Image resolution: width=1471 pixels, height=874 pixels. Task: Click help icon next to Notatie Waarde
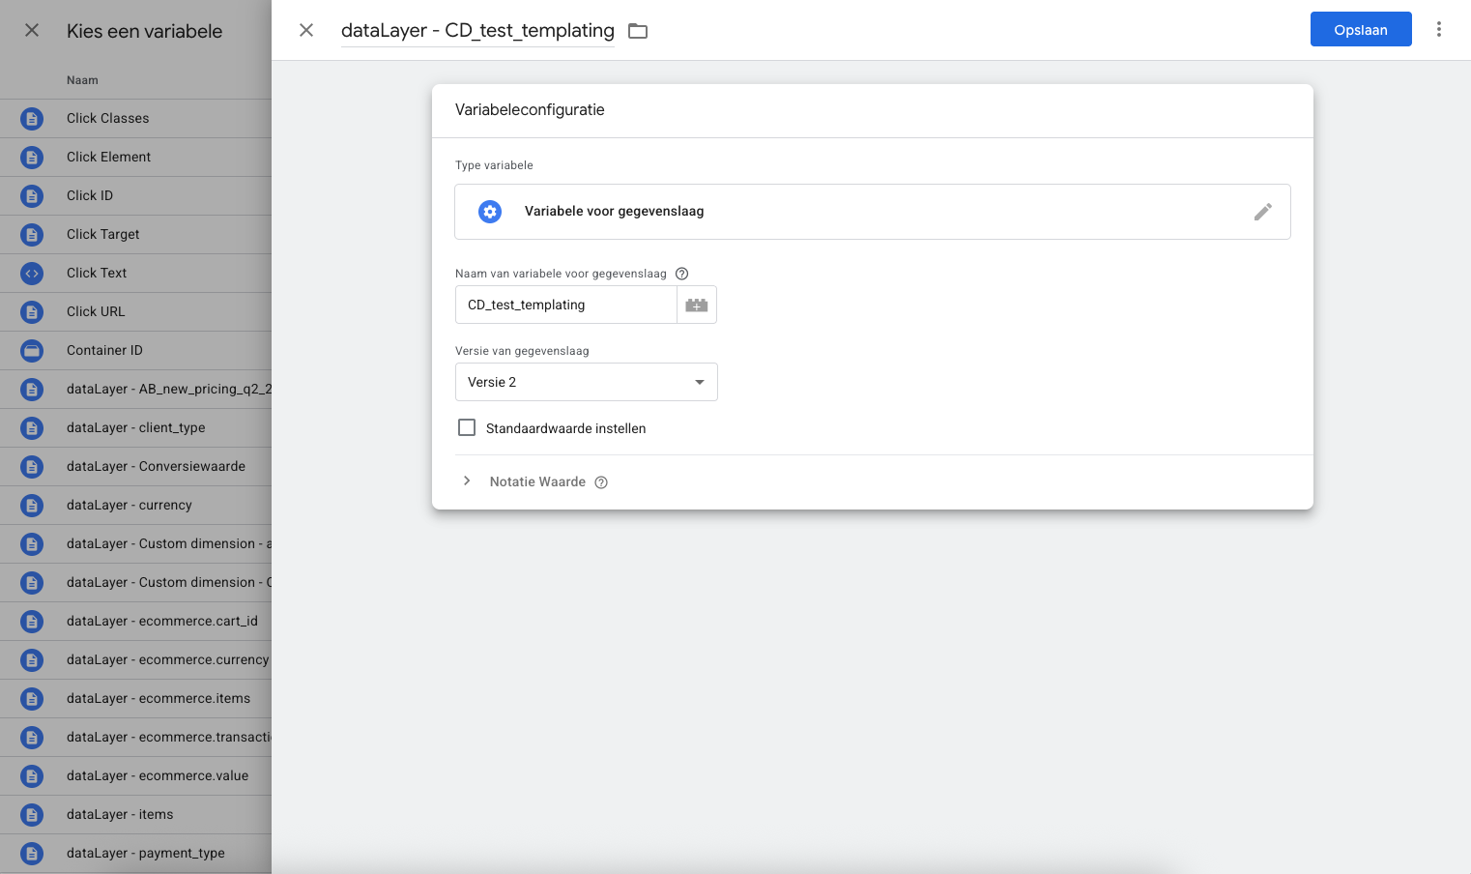(x=601, y=482)
